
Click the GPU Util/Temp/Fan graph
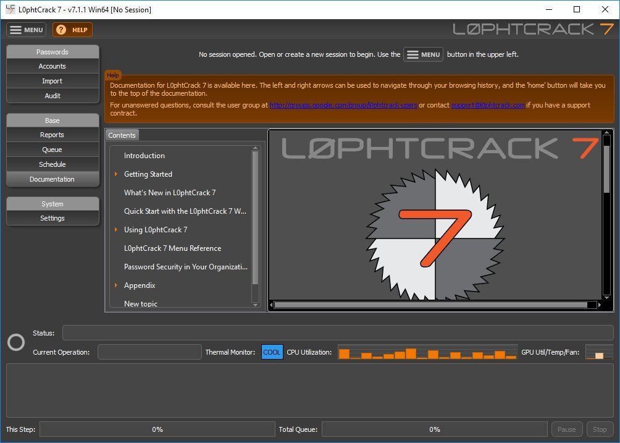point(598,352)
